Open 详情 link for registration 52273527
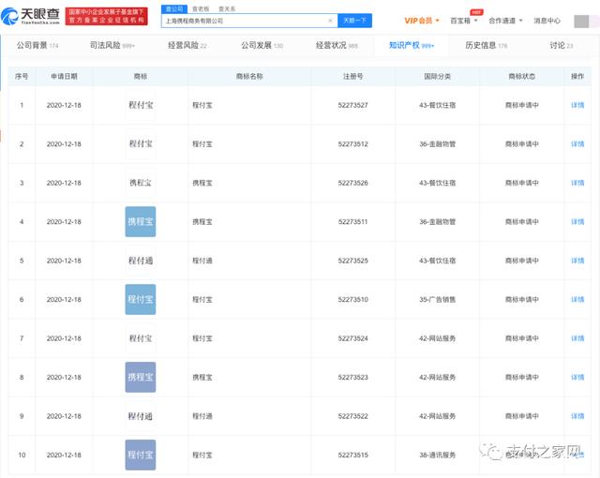The image size is (600, 478). [x=577, y=105]
